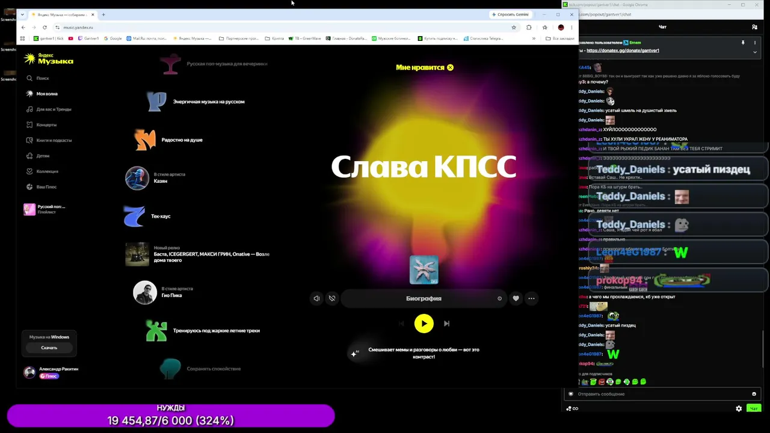Click the browser back arrow

[x=23, y=27]
